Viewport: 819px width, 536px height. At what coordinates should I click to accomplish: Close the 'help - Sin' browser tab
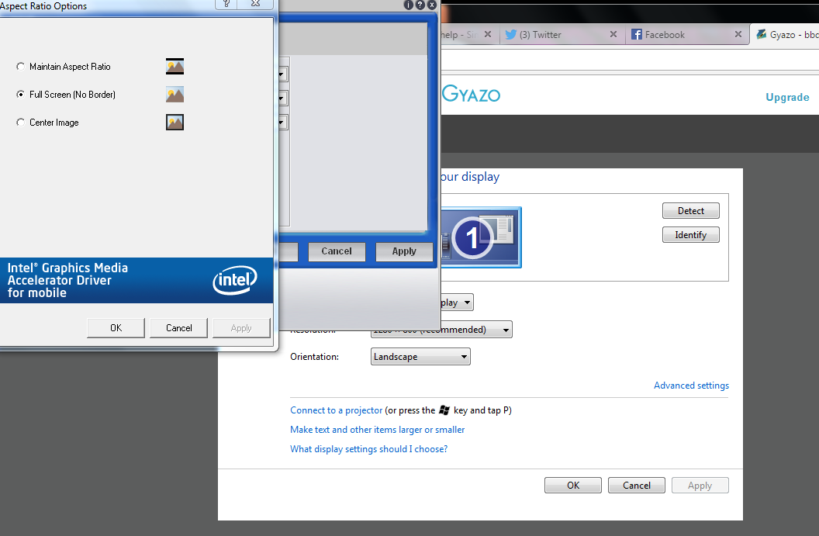point(488,34)
